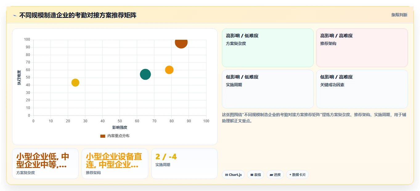Open the 低影响 / 低难度 quadrant card
The image size is (420, 191).
267,89
